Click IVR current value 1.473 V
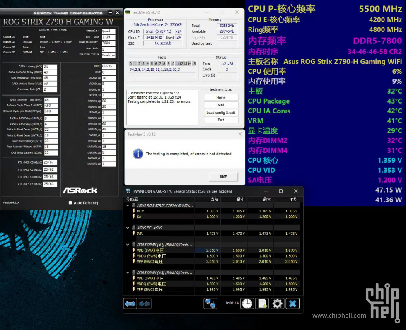This screenshot has width=406, height=330. [x=212, y=234]
